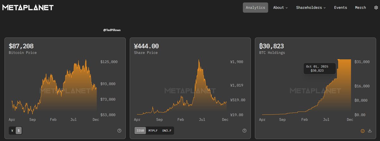Click the BTC Holdings label
Viewport: 380px width, 141px height.
[x=272, y=53]
